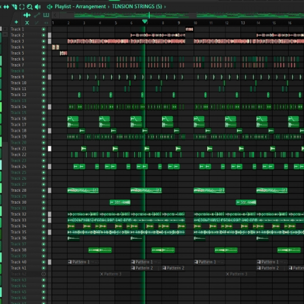Open the arrow between Arrangement and TENSION STRINGS

pos(109,7)
